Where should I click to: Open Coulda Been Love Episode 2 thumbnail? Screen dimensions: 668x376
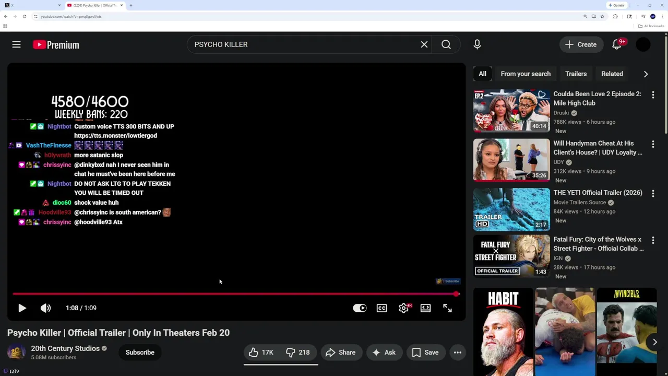click(x=511, y=110)
